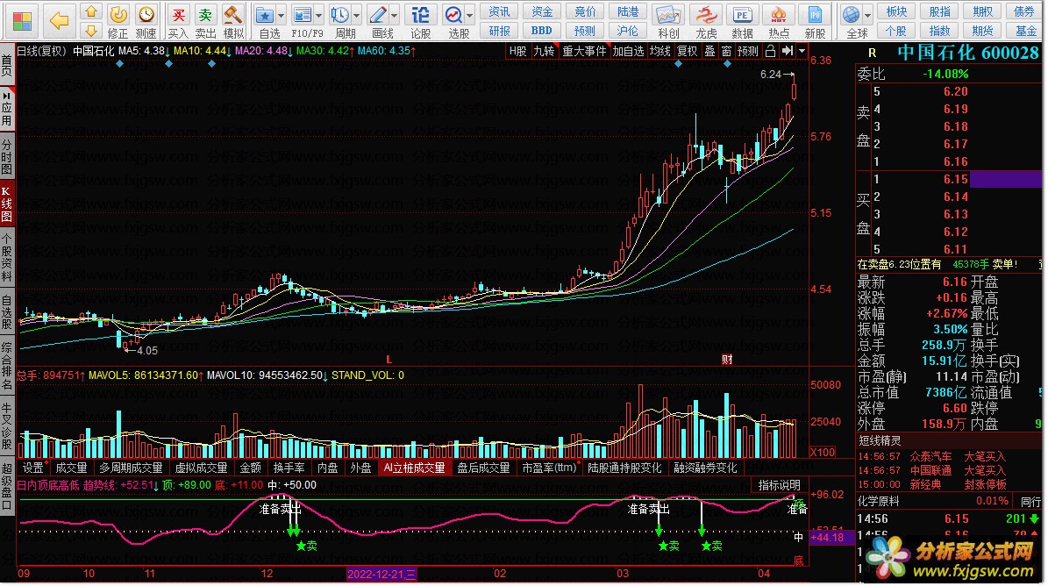Select the highlighted 2022-12-21 date marker
The height and width of the screenshot is (586, 1048).
point(381,574)
